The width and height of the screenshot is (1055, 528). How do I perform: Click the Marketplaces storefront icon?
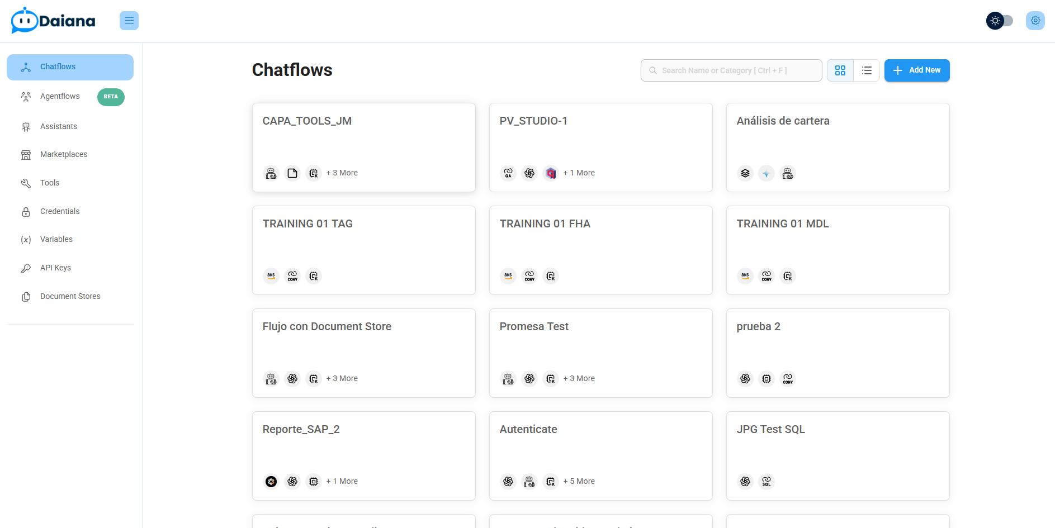click(x=26, y=155)
